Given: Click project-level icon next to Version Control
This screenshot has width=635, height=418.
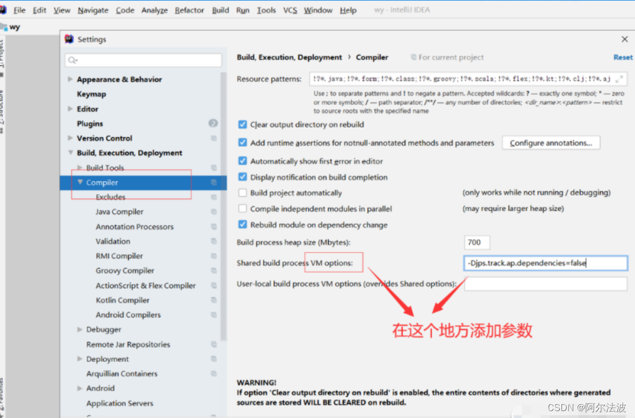Looking at the screenshot, I should coord(214,138).
